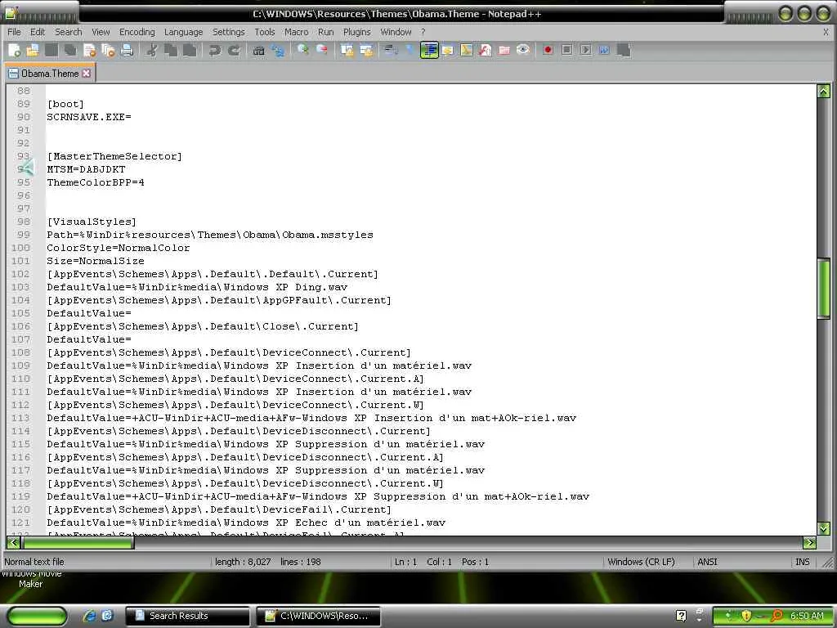Screen dimensions: 837x628
Task: Open the Search menu
Action: tap(69, 32)
